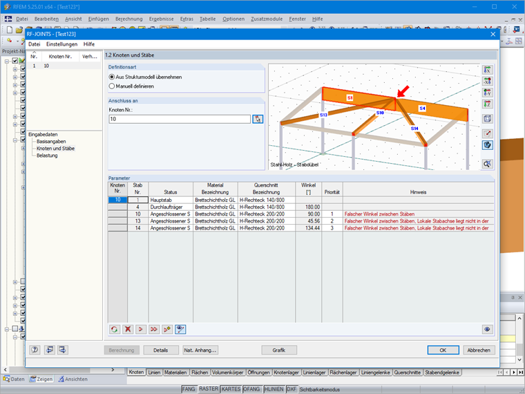Switch to Materialien table tab
Image resolution: width=525 pixels, height=394 pixels.
(x=175, y=372)
